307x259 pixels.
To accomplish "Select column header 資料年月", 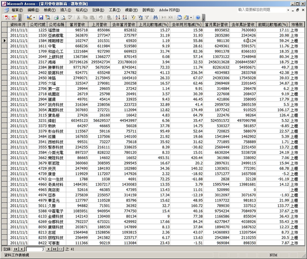I will [18, 25].
